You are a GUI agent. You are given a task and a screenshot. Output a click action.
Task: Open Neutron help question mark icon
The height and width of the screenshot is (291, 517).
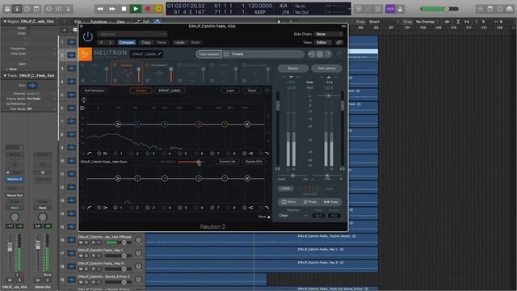pyautogui.click(x=328, y=54)
